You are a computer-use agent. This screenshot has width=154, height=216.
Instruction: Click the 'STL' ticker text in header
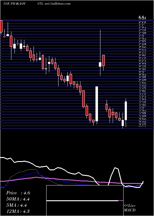[40, 4]
